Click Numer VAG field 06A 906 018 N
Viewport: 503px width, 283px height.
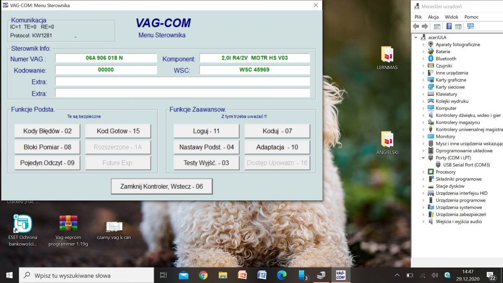[106, 58]
